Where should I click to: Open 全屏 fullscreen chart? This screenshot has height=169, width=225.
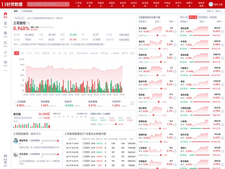pos(132,53)
